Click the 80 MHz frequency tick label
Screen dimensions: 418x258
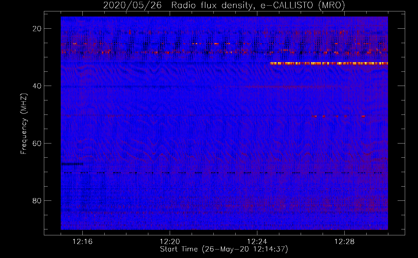pyautogui.click(x=37, y=200)
